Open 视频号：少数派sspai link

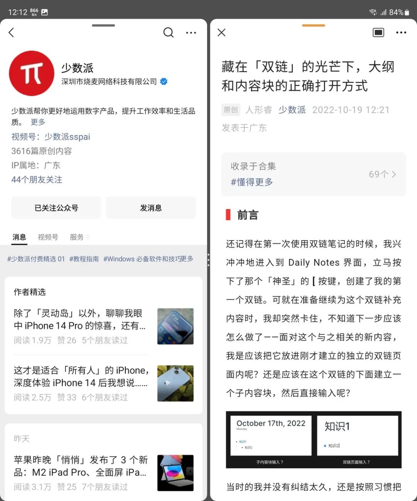pos(51,137)
